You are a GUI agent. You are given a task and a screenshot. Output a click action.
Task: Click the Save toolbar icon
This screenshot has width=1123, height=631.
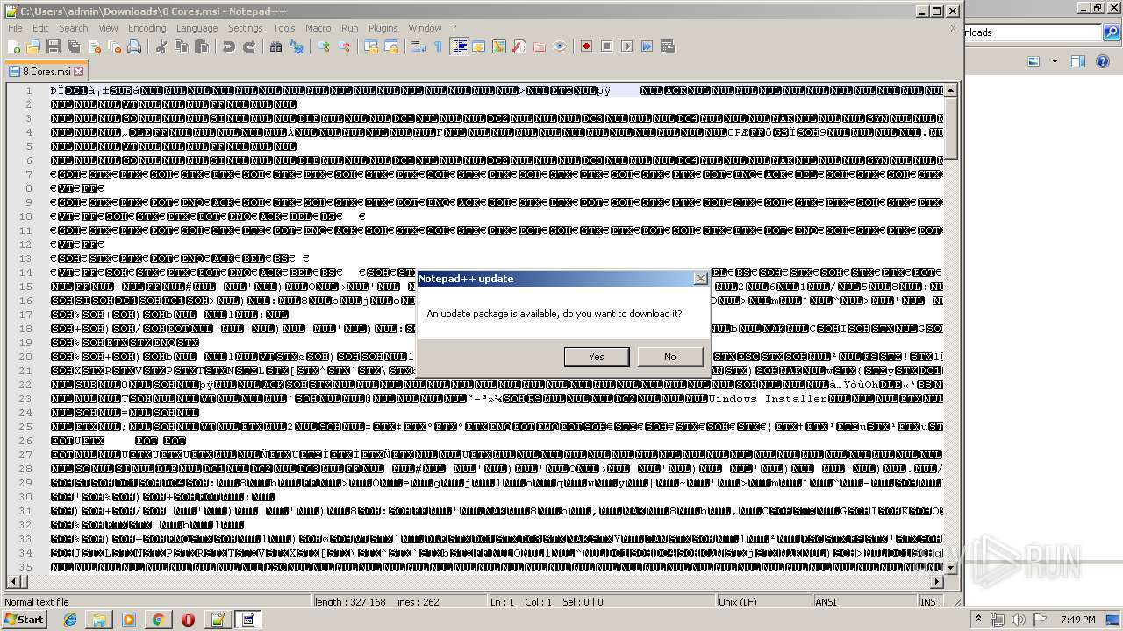tap(54, 46)
